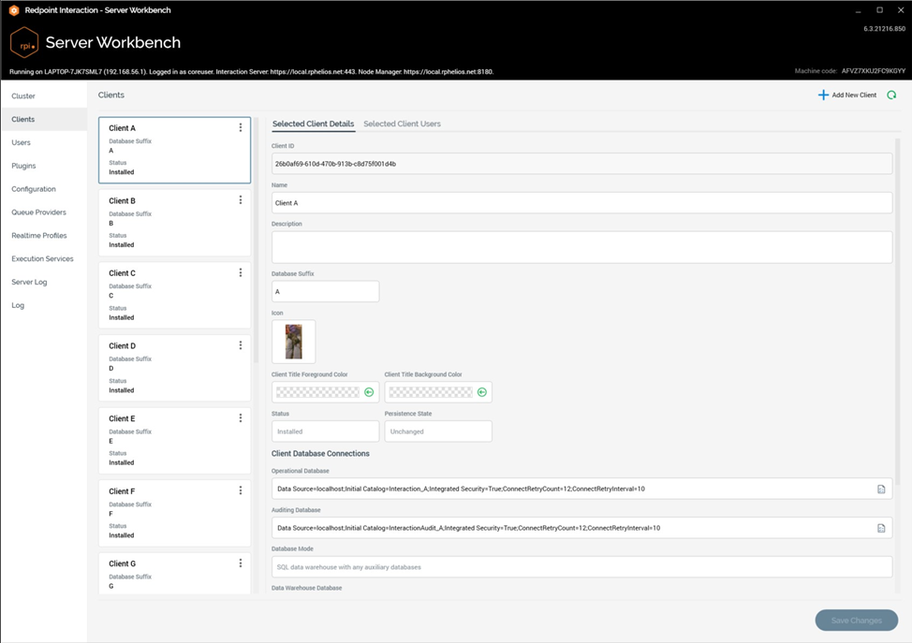The width and height of the screenshot is (912, 643).
Task: Click Auditing Database connection string editor icon
Action: pos(881,528)
